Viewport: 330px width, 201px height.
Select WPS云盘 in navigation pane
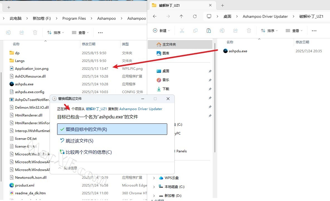pos(169,178)
